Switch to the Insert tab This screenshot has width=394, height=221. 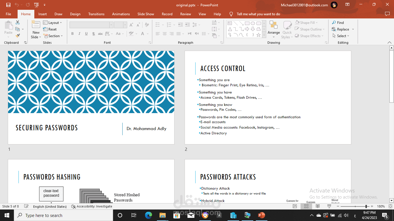[42, 14]
